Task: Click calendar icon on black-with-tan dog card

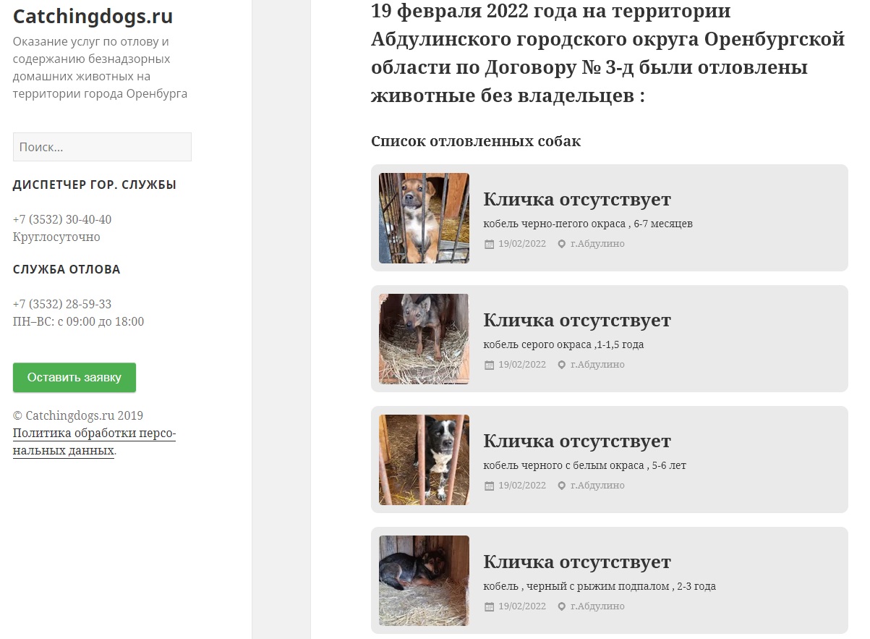Action: [489, 606]
